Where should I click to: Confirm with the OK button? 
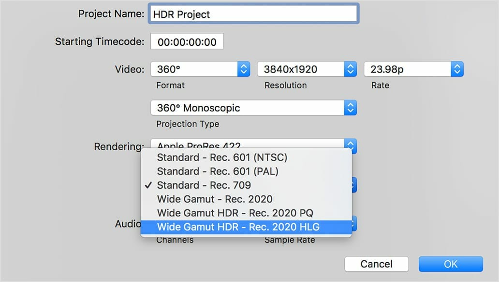coord(451,264)
